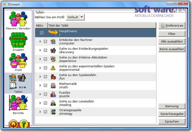
Task: Click the Sprachen button
Action: [x=172, y=121]
